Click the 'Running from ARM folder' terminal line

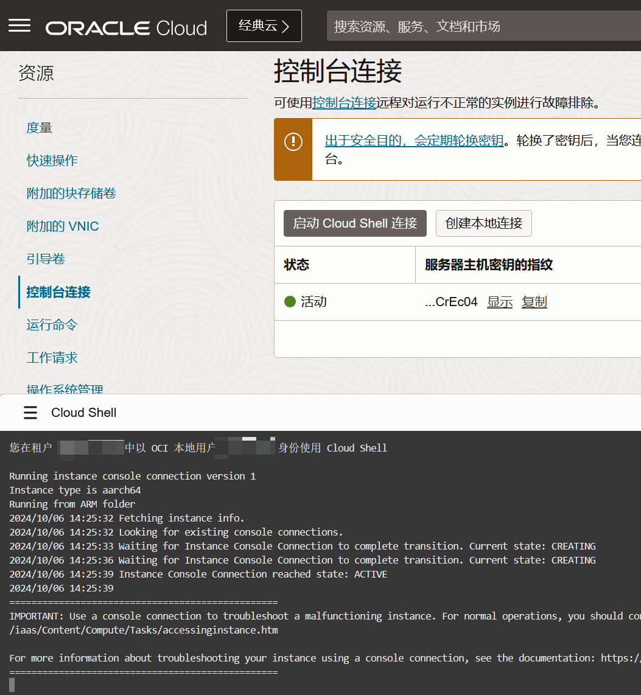72,505
